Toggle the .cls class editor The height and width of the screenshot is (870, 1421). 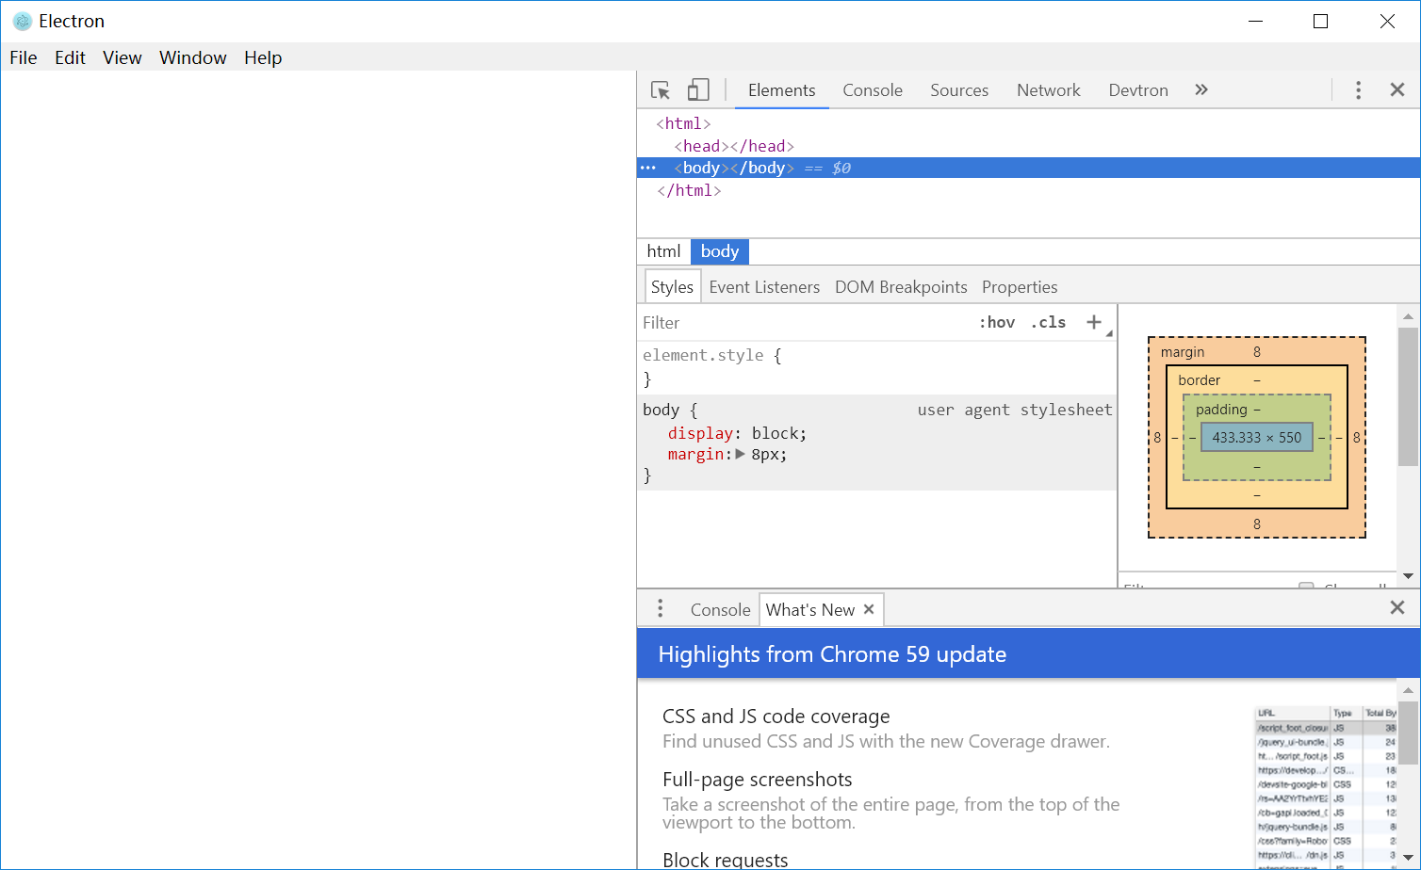[1049, 322]
